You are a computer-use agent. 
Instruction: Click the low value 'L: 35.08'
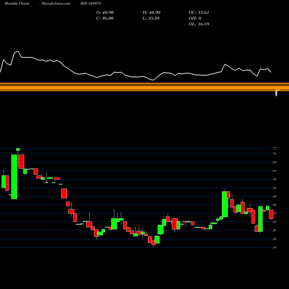pos(151,18)
